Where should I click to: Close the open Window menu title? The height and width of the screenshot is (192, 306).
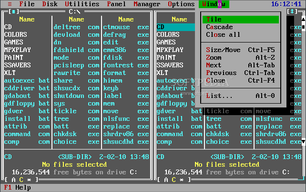click(x=214, y=4)
